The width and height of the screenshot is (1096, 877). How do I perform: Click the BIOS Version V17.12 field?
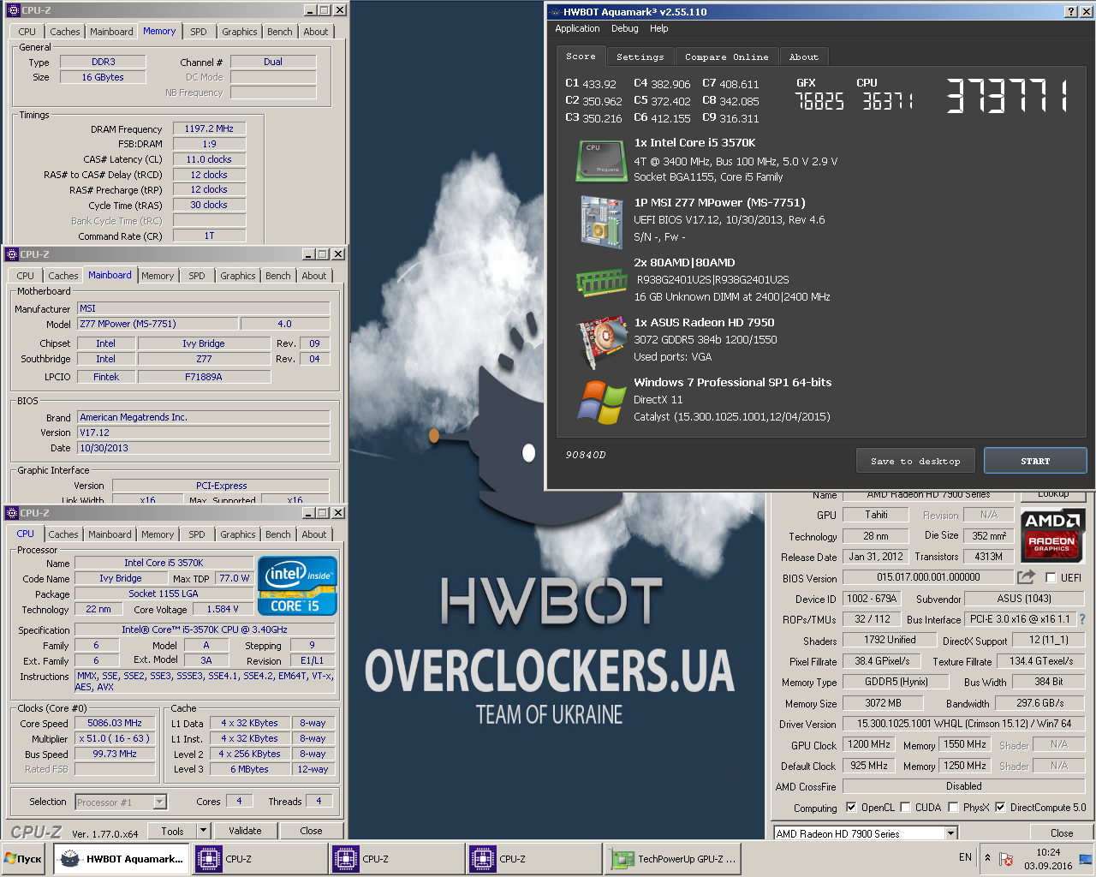tap(204, 433)
